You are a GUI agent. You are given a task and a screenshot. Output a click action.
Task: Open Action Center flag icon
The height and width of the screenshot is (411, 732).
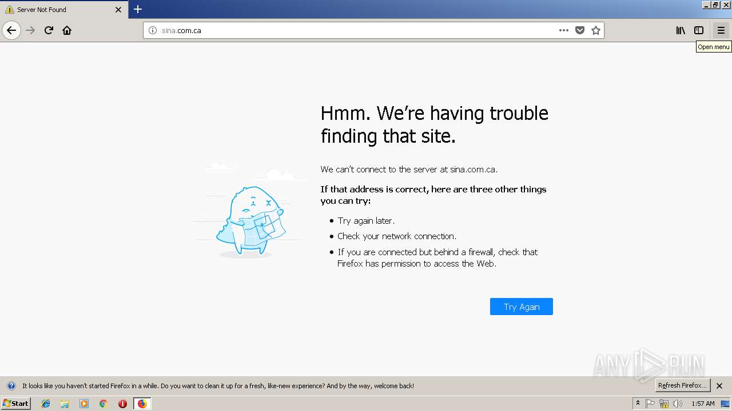pos(650,404)
